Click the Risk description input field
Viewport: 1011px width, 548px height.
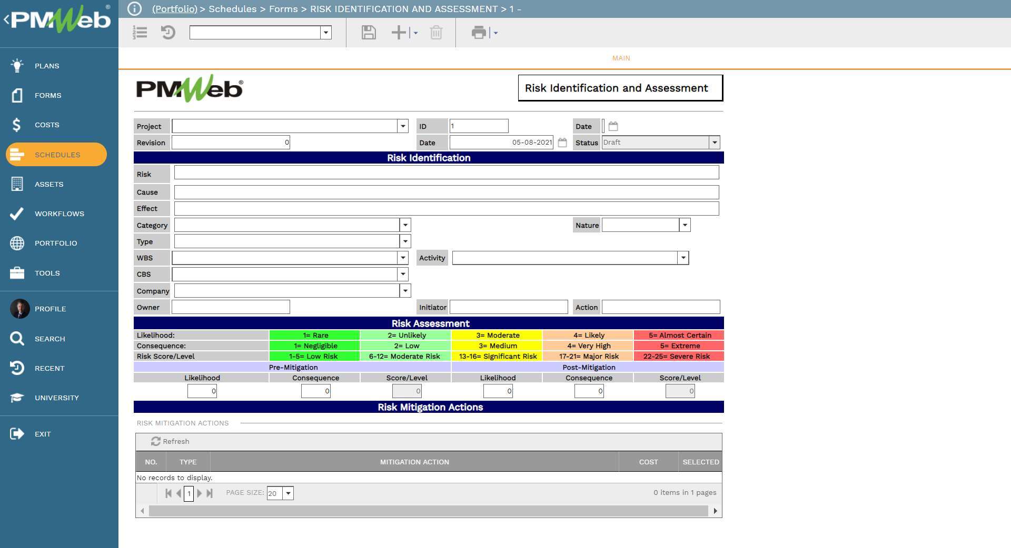(446, 172)
